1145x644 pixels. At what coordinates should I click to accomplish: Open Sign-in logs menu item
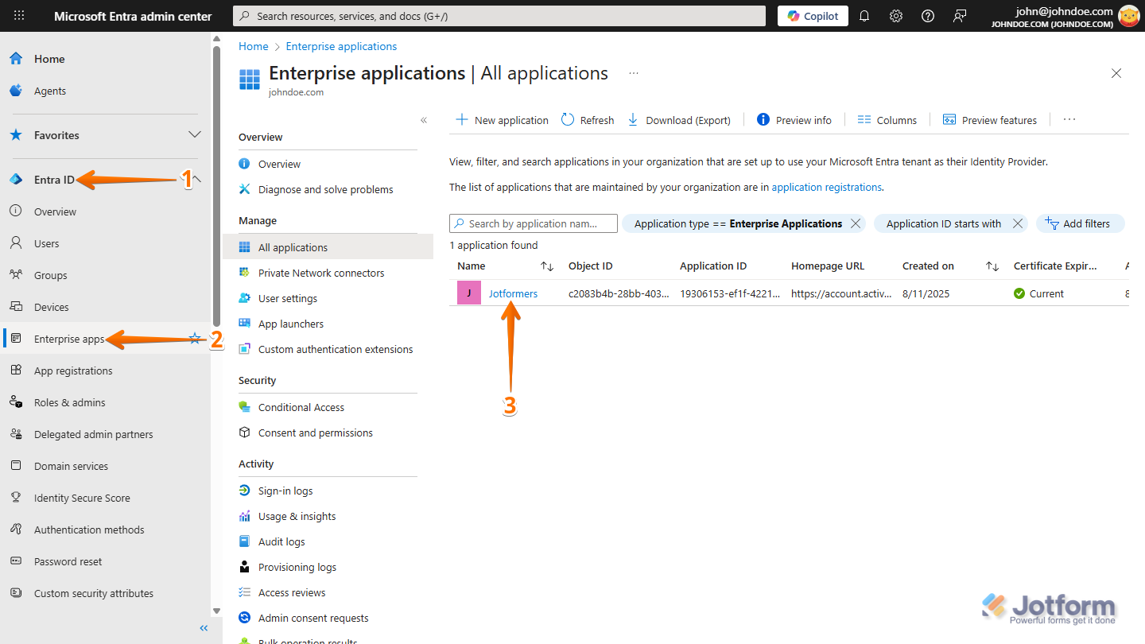point(285,491)
